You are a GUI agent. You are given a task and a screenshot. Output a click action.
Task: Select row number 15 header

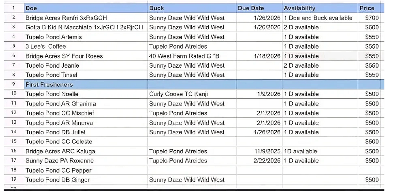pyautogui.click(x=13, y=142)
